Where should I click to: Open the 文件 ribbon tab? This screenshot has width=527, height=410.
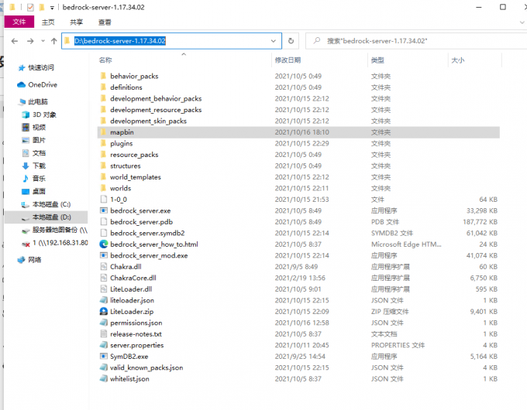point(19,22)
